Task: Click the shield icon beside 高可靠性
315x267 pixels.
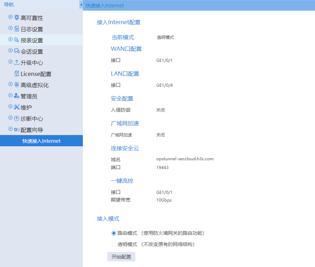Action: coord(17,17)
